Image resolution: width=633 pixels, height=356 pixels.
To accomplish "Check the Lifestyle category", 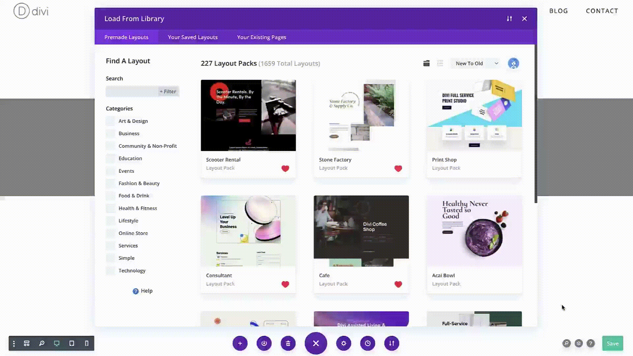I will point(111,221).
